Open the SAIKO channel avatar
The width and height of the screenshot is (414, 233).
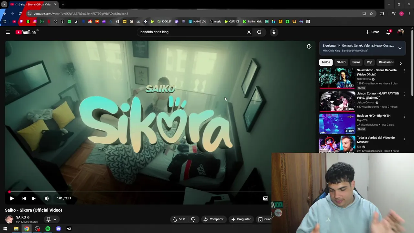pos(9,219)
